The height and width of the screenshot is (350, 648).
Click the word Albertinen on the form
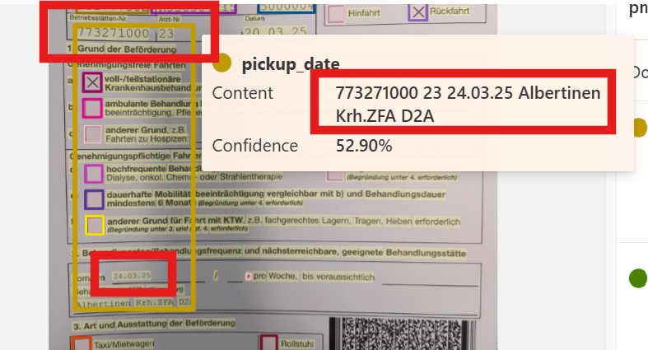pyautogui.click(x=103, y=304)
